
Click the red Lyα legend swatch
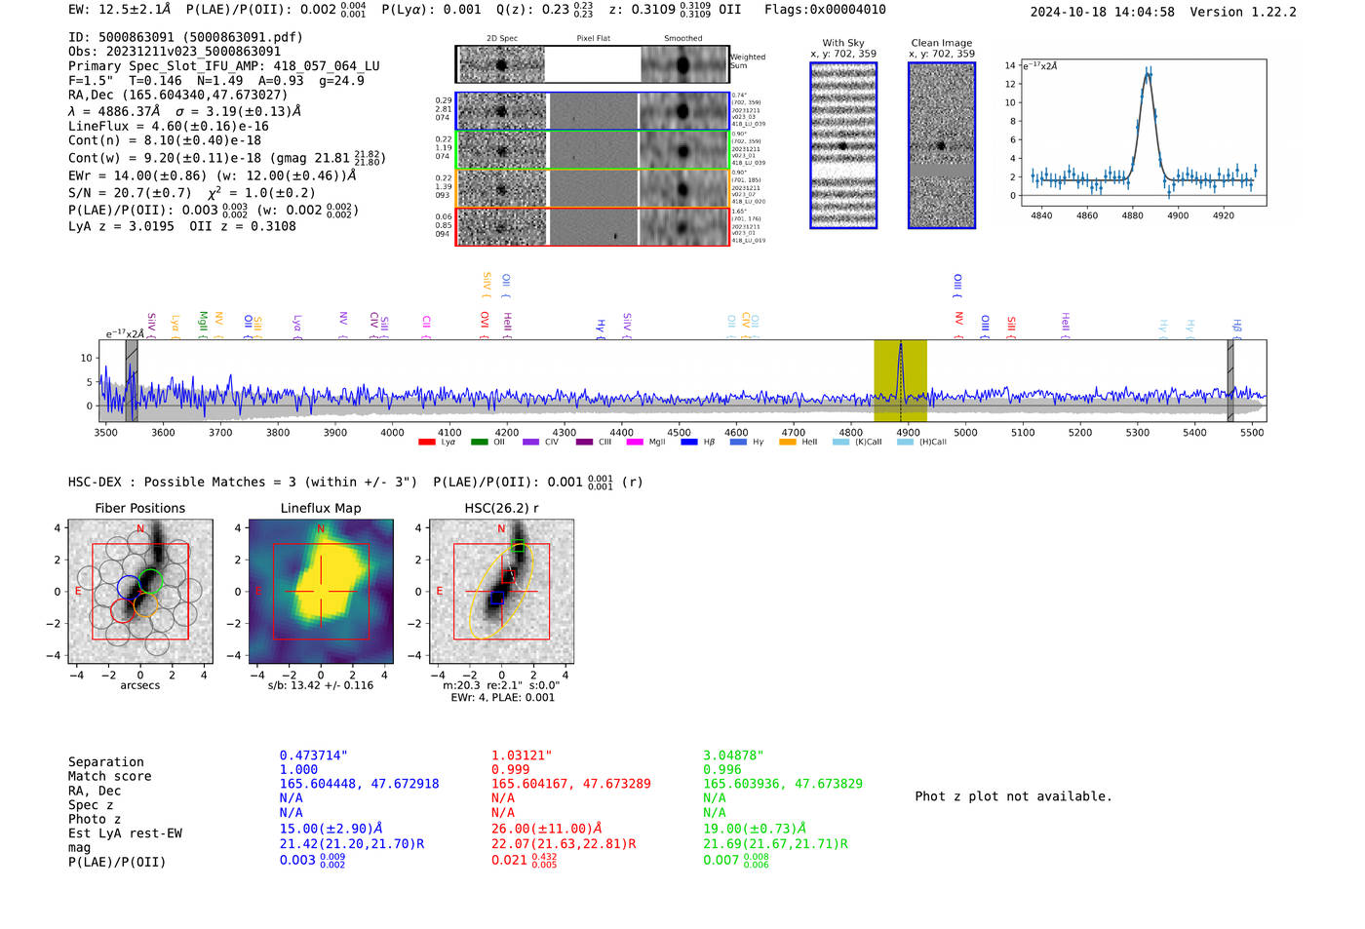pyautogui.click(x=426, y=443)
